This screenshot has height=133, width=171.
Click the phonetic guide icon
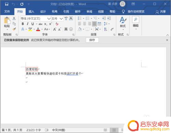point(66,18)
